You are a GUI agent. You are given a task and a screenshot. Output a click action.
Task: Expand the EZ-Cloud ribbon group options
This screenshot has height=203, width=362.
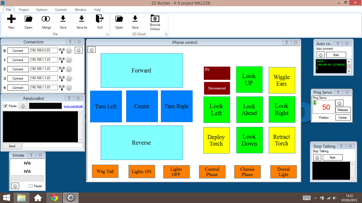click(x=166, y=34)
